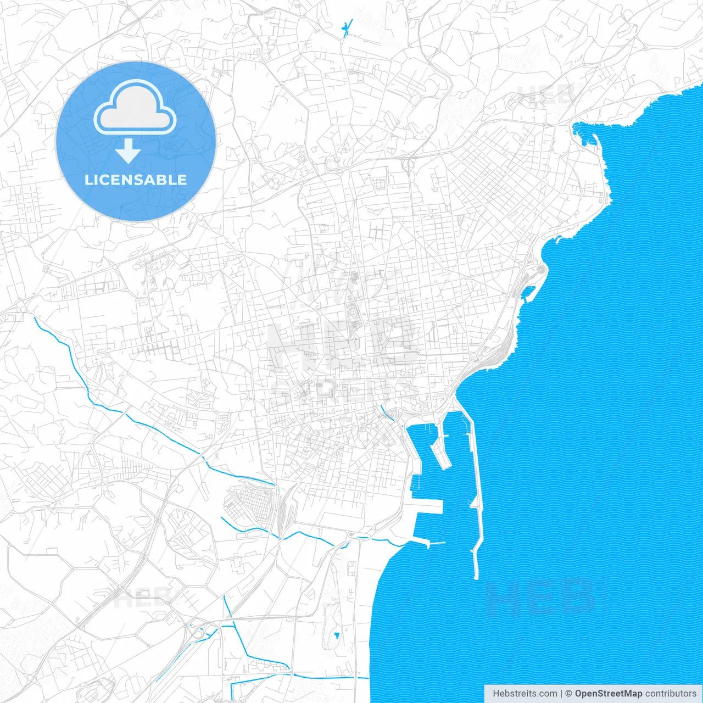Select the small lake near the bottom

(337, 634)
